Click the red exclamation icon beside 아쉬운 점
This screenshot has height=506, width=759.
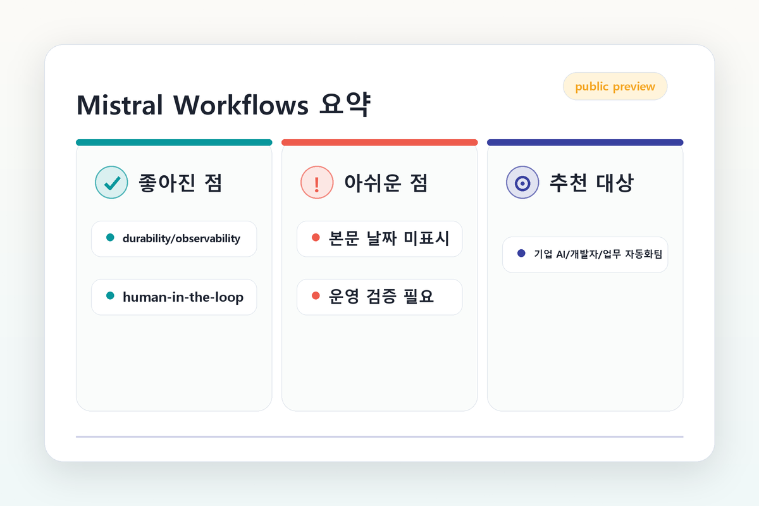[x=317, y=182]
